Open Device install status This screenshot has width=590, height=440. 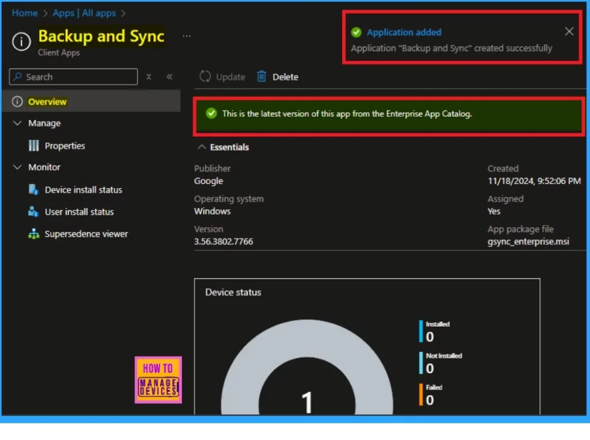[x=84, y=190]
